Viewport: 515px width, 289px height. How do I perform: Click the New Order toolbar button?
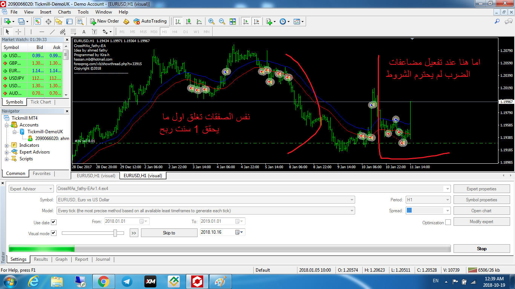104,21
